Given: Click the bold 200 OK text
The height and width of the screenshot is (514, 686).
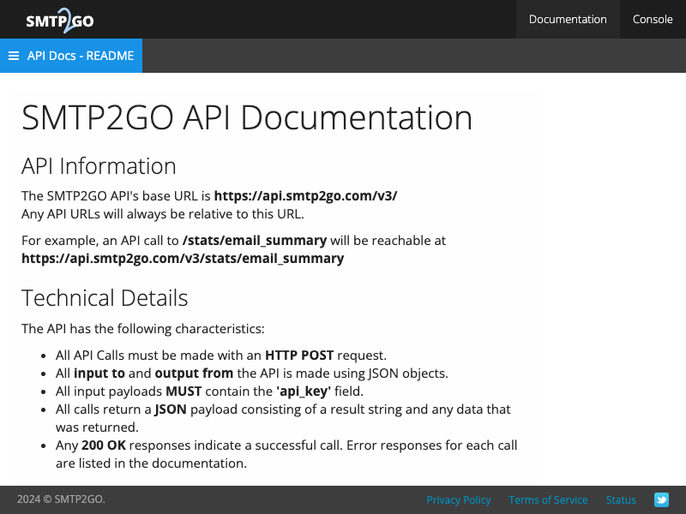Looking at the screenshot, I should 104,445.
